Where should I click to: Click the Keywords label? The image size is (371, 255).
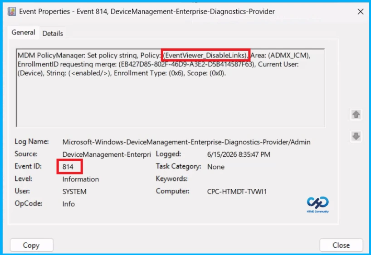(x=171, y=178)
